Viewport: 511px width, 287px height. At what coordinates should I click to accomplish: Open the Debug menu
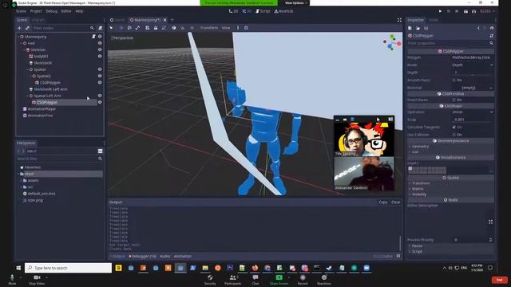coord(51,11)
